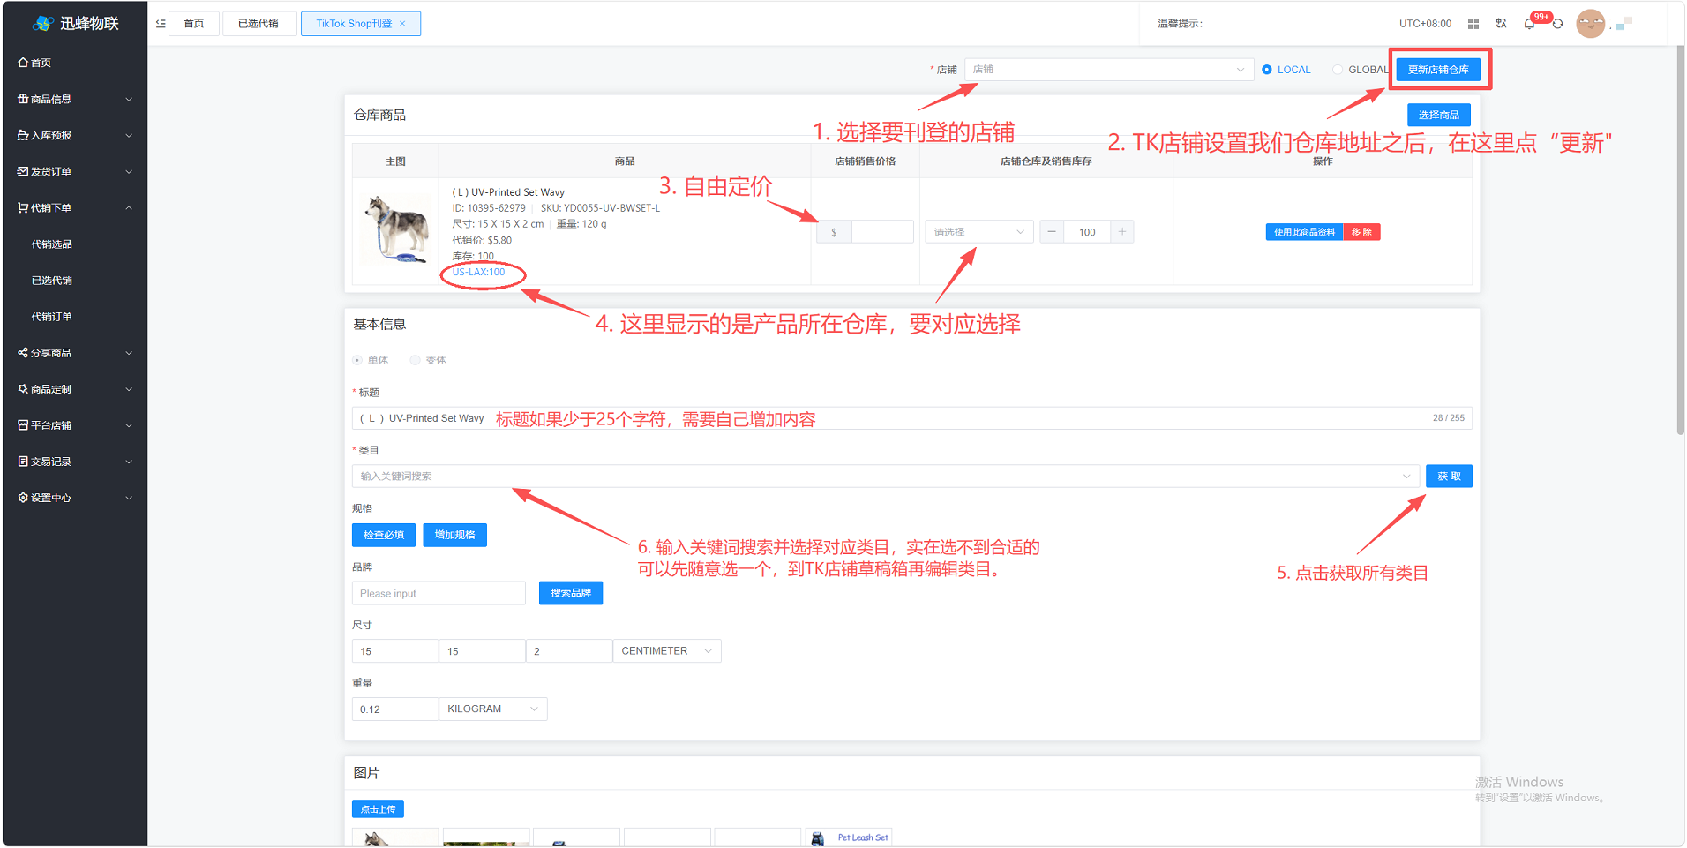Expand 发货订单 sidebar menu

pyautogui.click(x=75, y=171)
